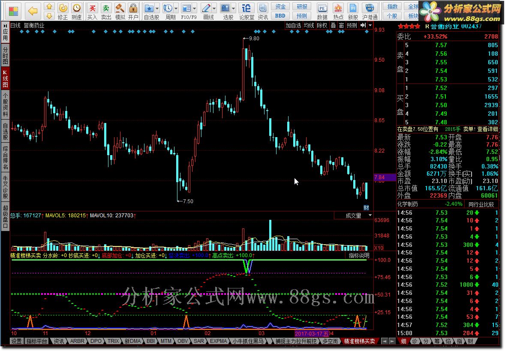The image size is (505, 351).
Task: Open the 资讯 news document icon
Action: pyautogui.click(x=263, y=11)
